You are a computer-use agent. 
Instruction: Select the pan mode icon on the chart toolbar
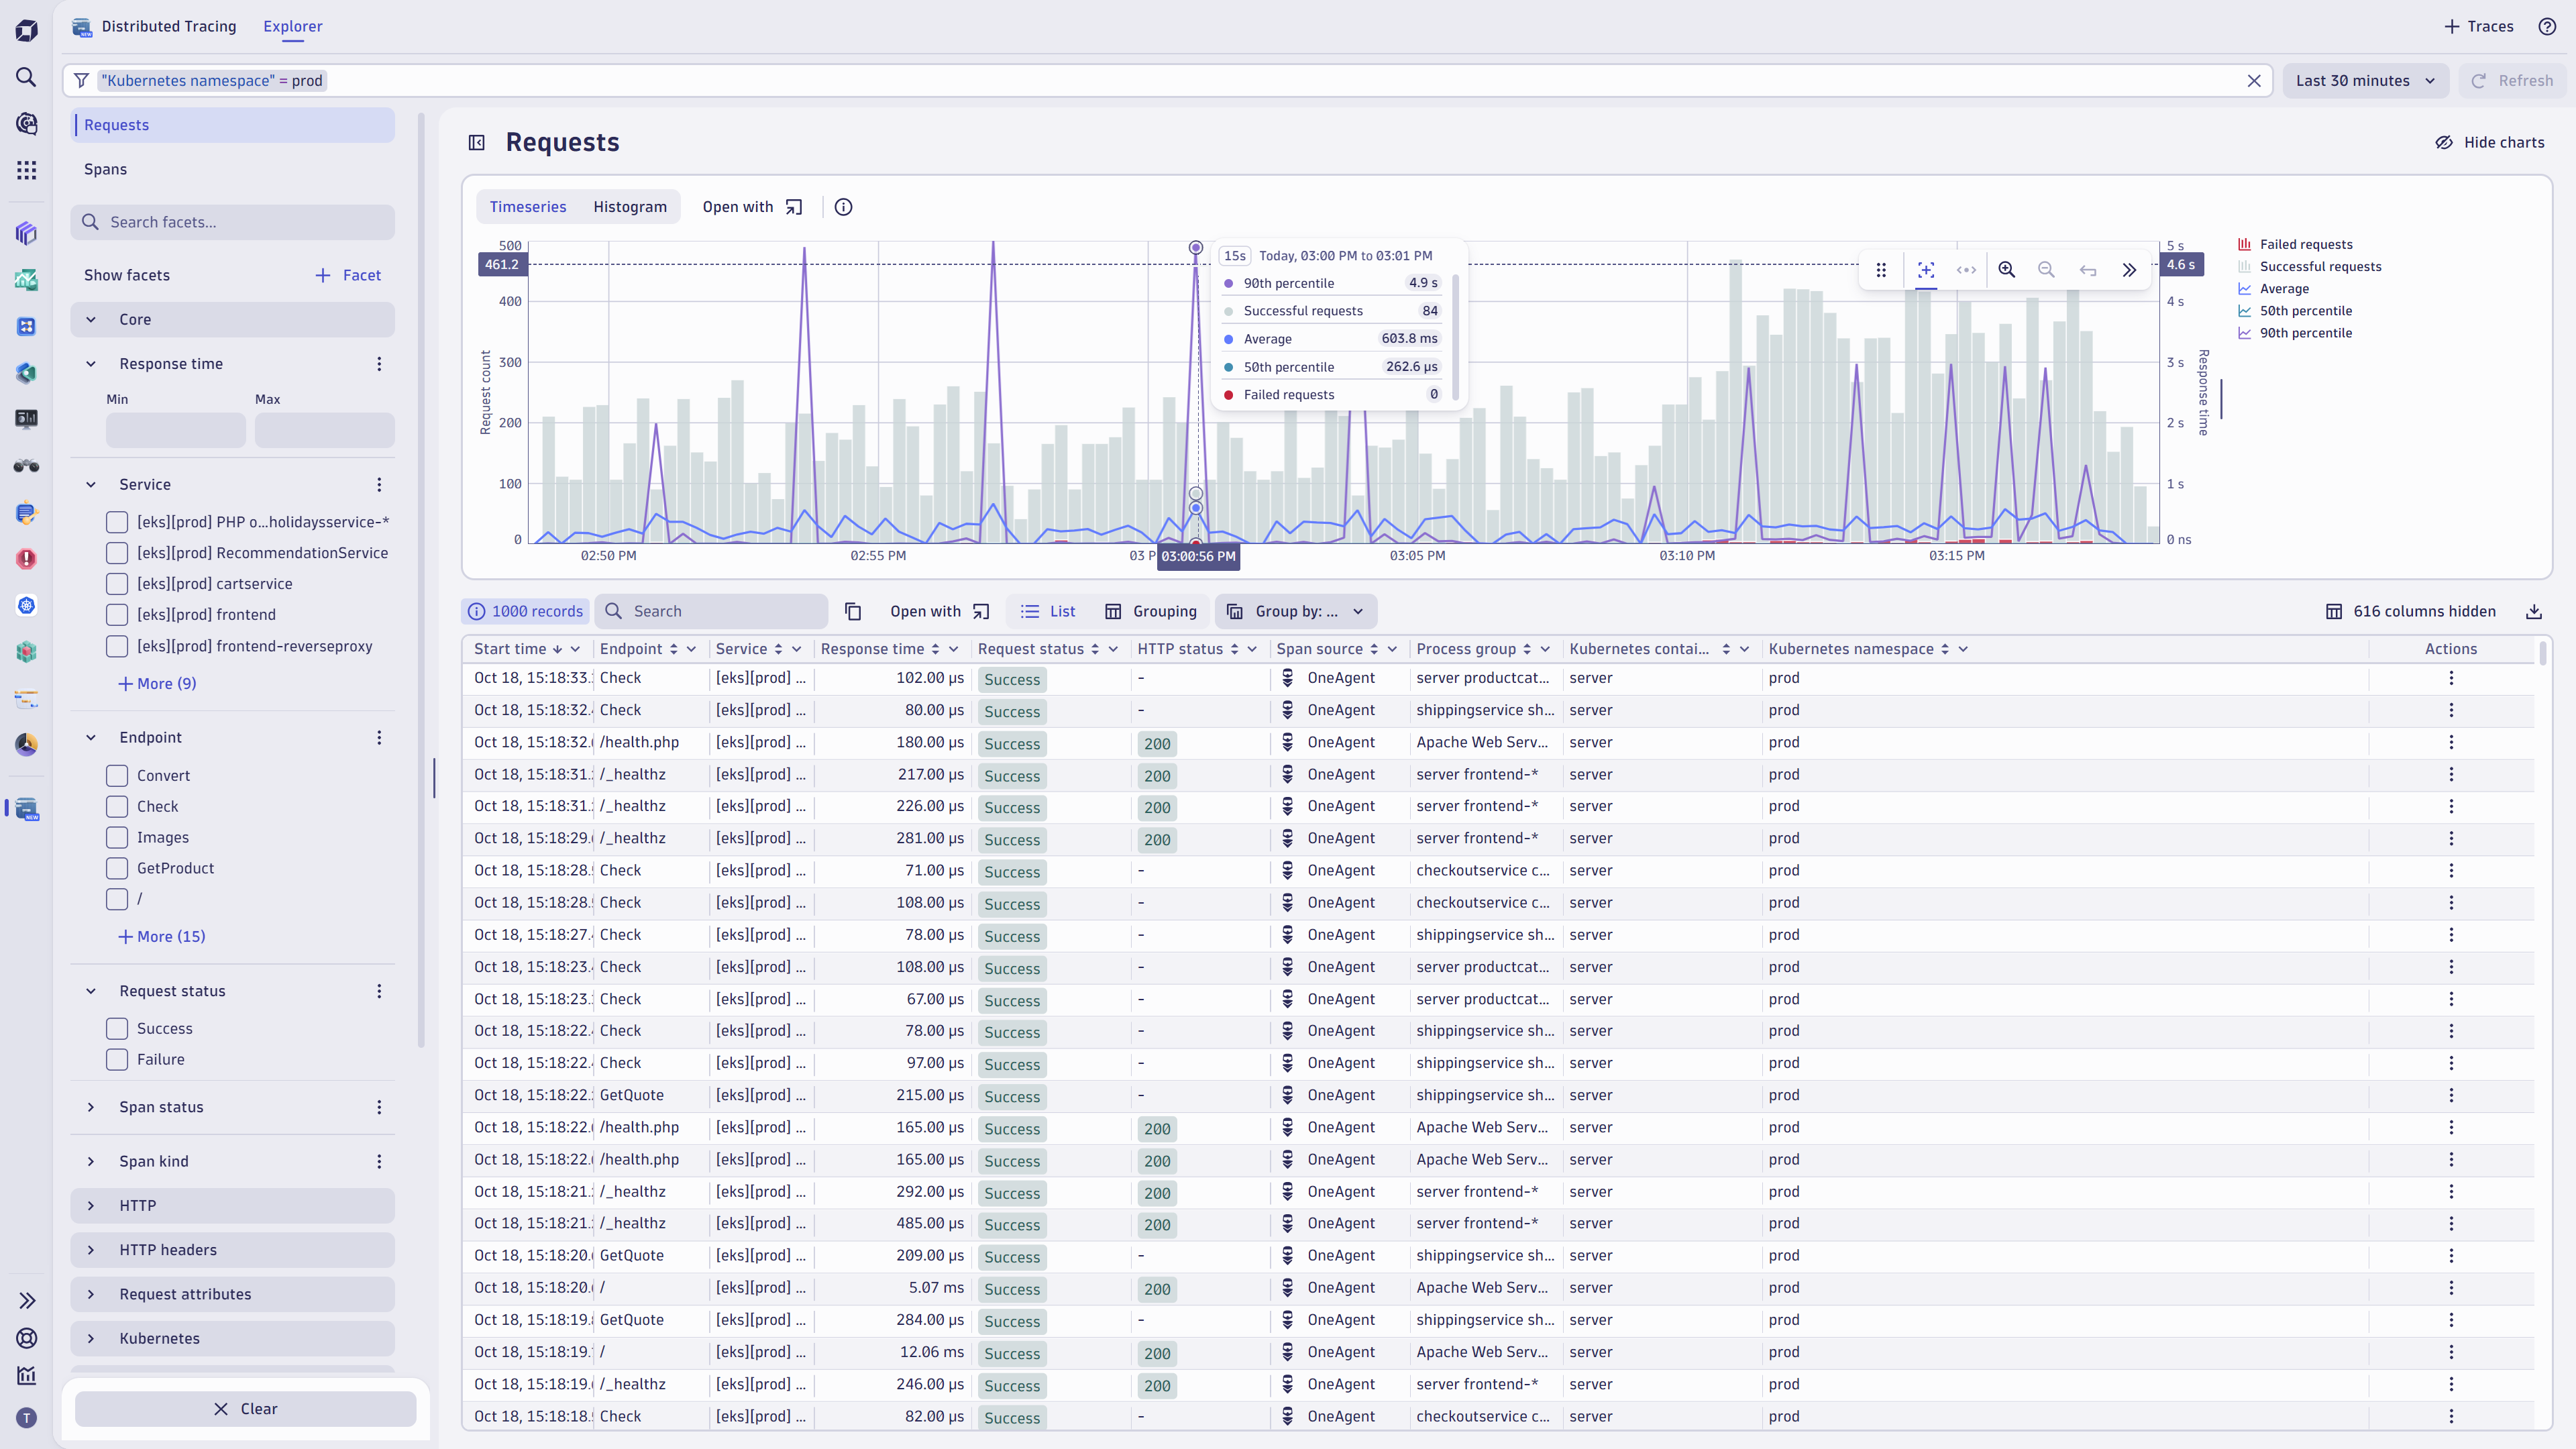click(1965, 270)
